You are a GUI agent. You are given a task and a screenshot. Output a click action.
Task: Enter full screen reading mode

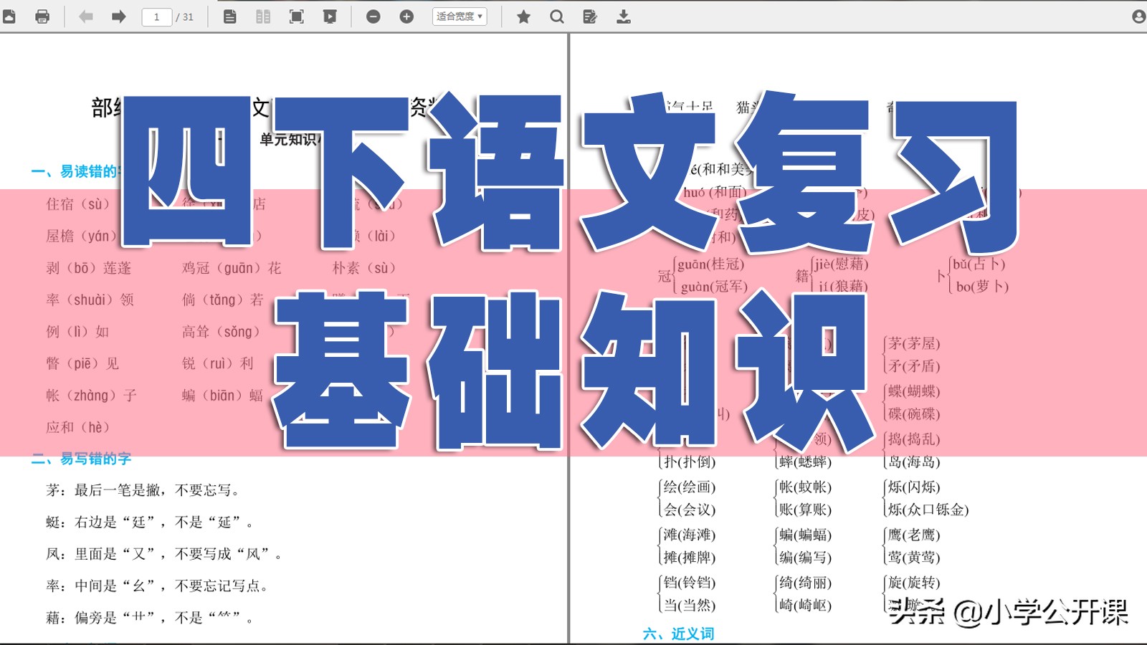pyautogui.click(x=296, y=16)
